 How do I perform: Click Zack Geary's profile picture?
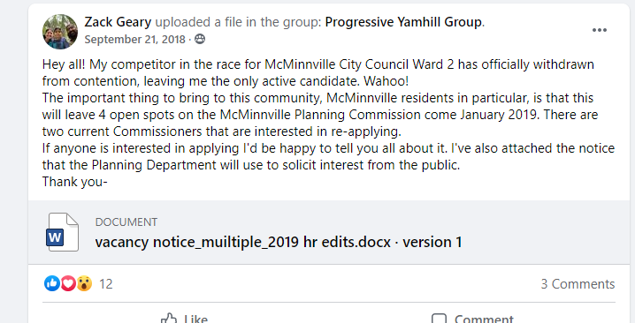pos(60,32)
